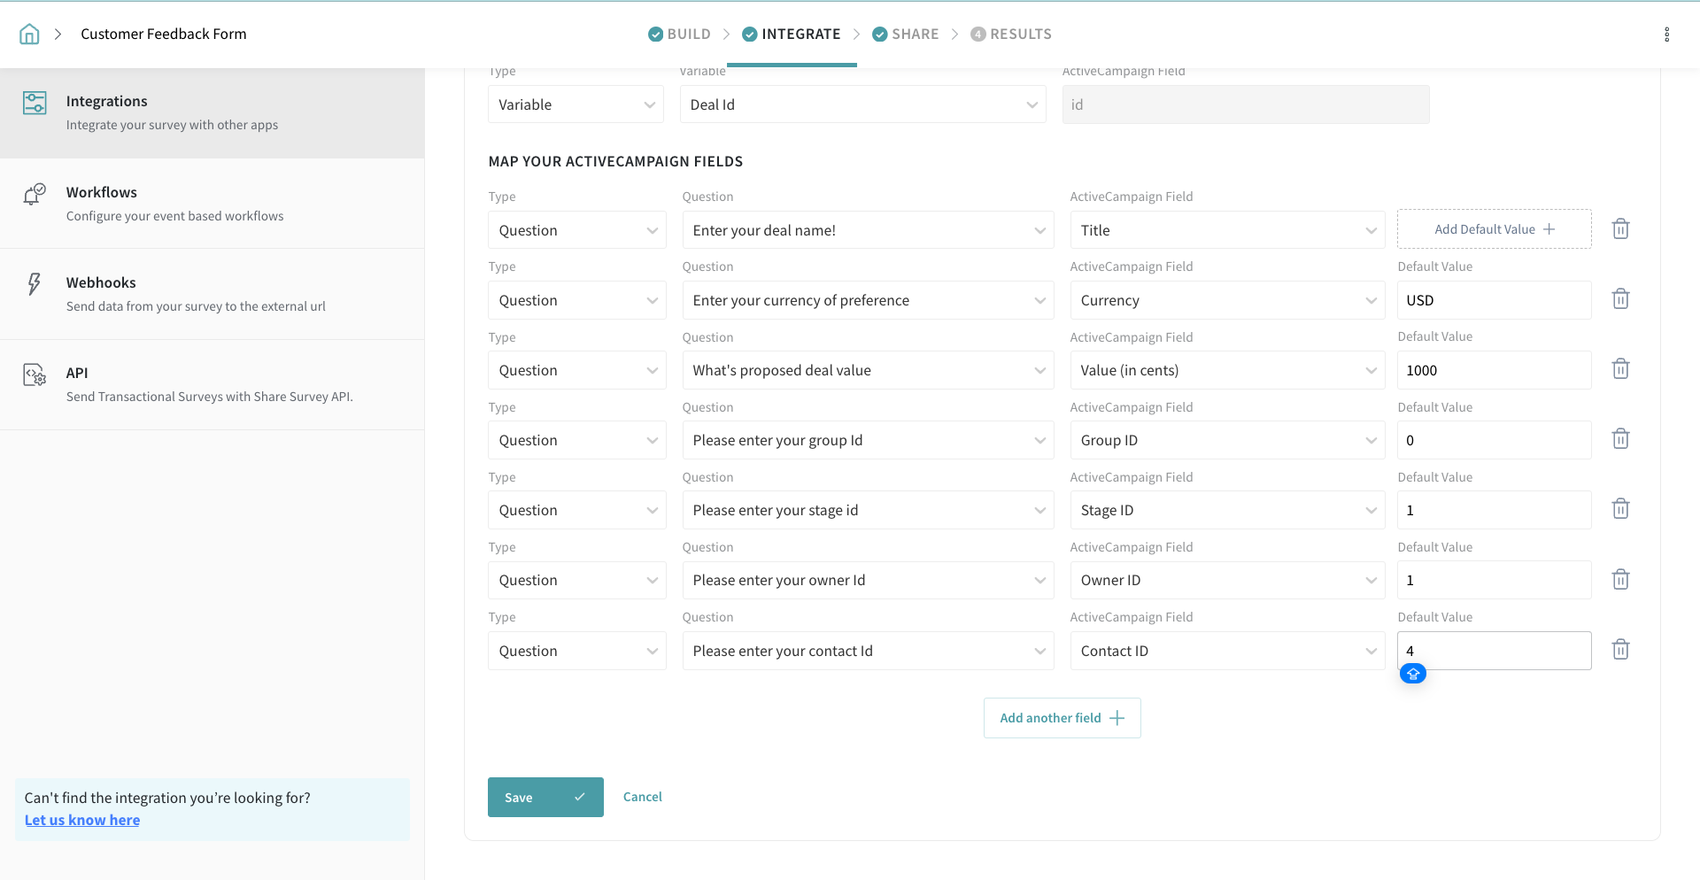Click the Save button
The image size is (1700, 880).
[x=545, y=797]
